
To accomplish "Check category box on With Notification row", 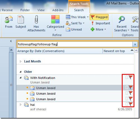I will click(x=127, y=77).
